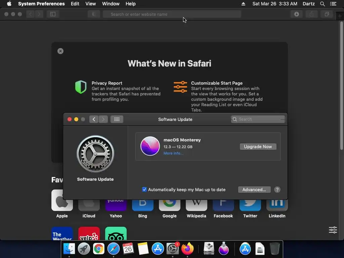Open Launchpad from the Dock

pos(84,249)
